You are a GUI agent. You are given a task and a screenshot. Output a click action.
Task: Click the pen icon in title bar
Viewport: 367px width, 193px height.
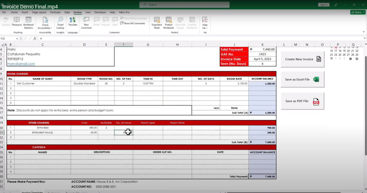tap(336, 5)
